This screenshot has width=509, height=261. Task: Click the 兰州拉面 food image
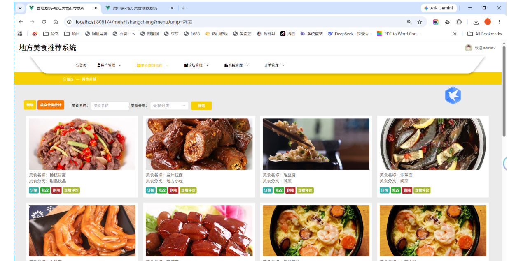199,144
